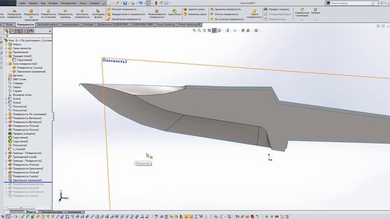Open Curves (Кривые) dropdown
The image size is (390, 219).
coord(316,14)
